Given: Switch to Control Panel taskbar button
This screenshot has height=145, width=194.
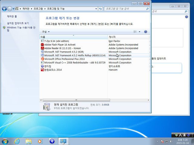Looking at the screenshot, I should [x=64, y=141].
